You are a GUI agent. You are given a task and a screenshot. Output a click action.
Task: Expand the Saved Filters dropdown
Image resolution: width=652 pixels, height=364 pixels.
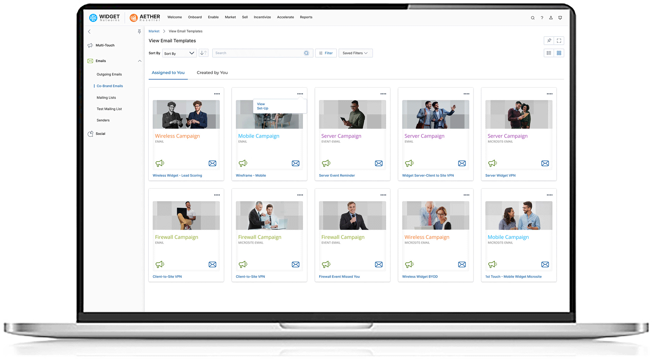click(x=355, y=53)
